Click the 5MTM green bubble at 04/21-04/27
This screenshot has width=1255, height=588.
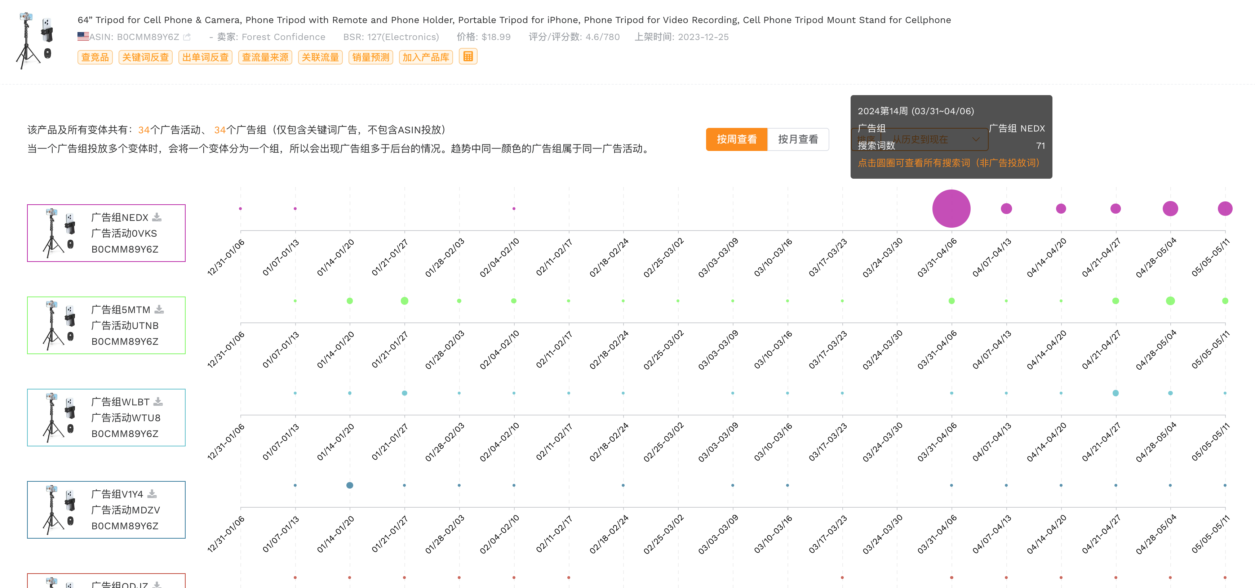point(1115,300)
